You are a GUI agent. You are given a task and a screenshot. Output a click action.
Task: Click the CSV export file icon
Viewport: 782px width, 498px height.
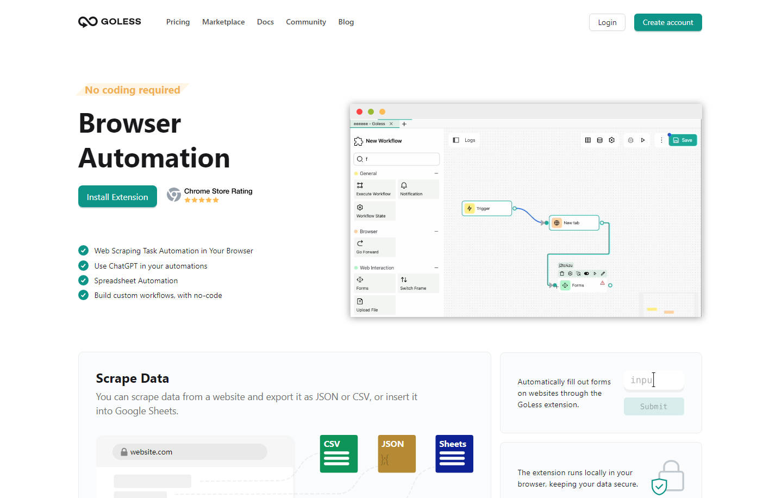[339, 453]
